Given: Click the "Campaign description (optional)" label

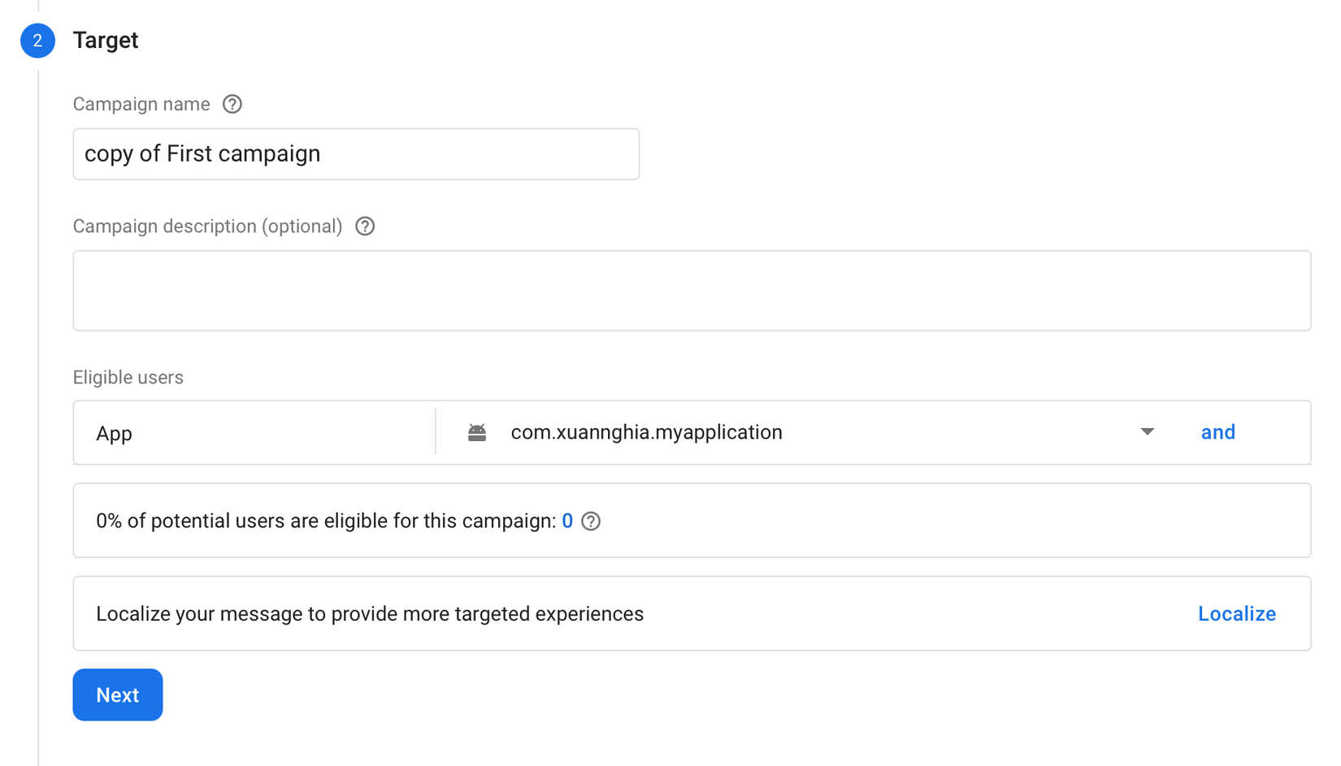Looking at the screenshot, I should [207, 227].
